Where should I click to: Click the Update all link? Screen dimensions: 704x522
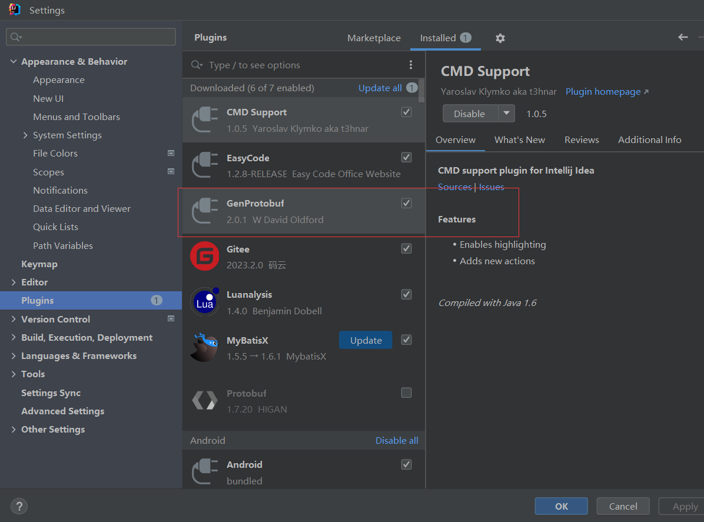click(380, 88)
